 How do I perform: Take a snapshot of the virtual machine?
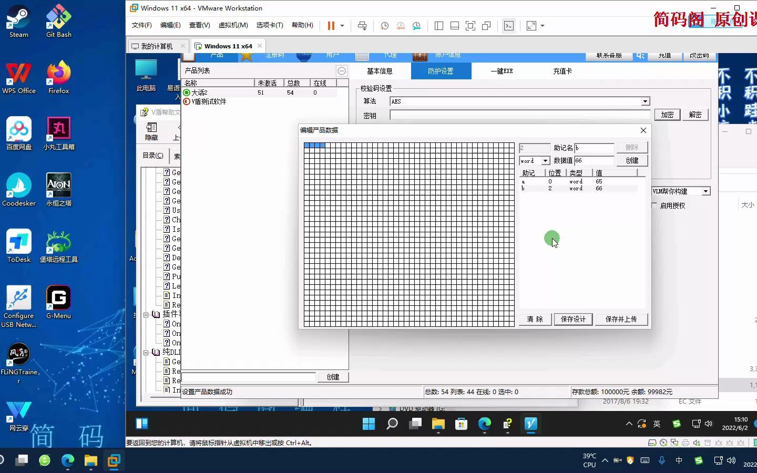[x=385, y=25]
